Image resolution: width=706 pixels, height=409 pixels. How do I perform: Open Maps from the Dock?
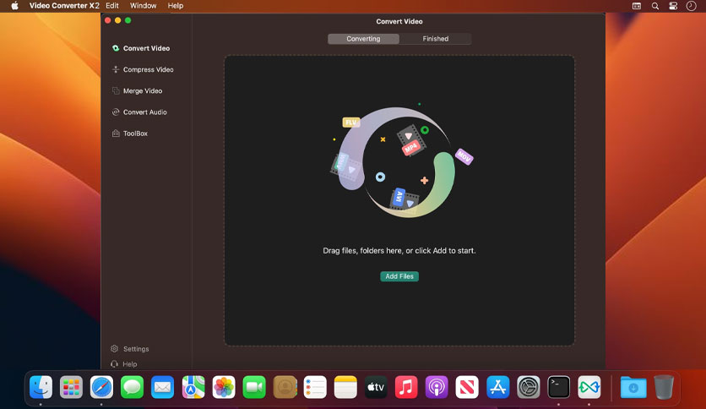tap(193, 387)
